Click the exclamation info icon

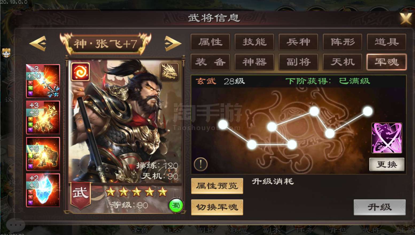(x=201, y=164)
